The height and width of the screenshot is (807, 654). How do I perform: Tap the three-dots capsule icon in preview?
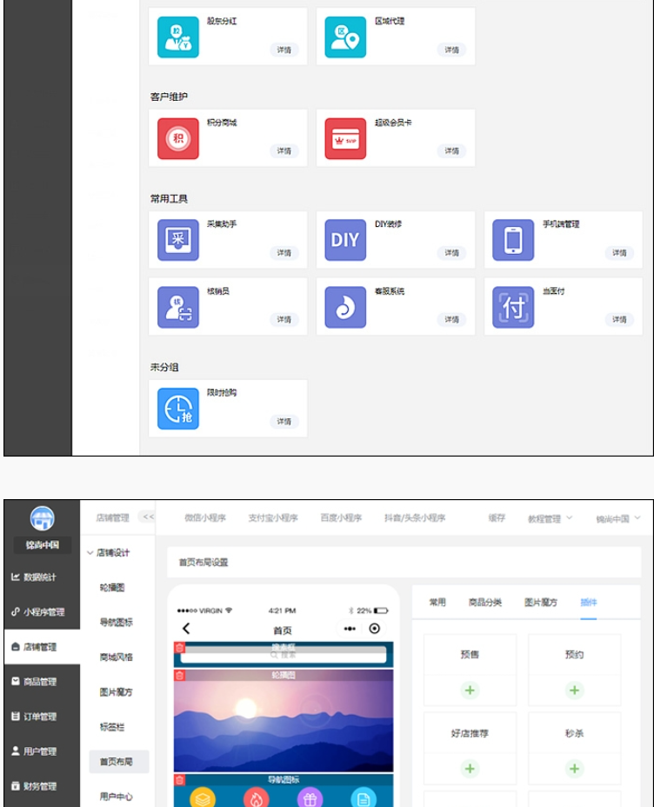coord(350,629)
